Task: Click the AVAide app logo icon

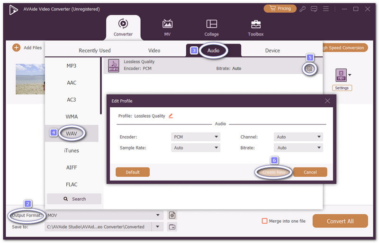Action: [x=14, y=9]
